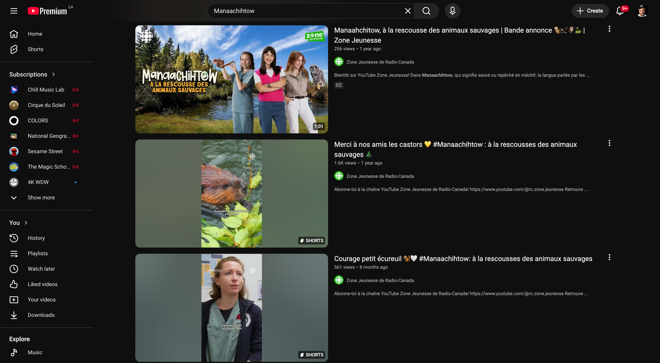
Task: Visit Zone Jeunesse channel under écureuil video
Action: 380,280
